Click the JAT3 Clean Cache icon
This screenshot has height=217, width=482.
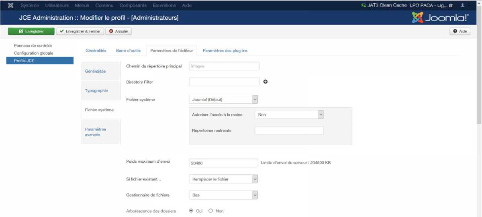click(364, 6)
